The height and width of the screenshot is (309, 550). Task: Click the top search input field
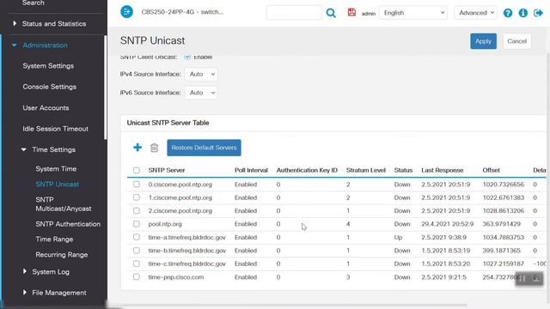click(x=294, y=13)
